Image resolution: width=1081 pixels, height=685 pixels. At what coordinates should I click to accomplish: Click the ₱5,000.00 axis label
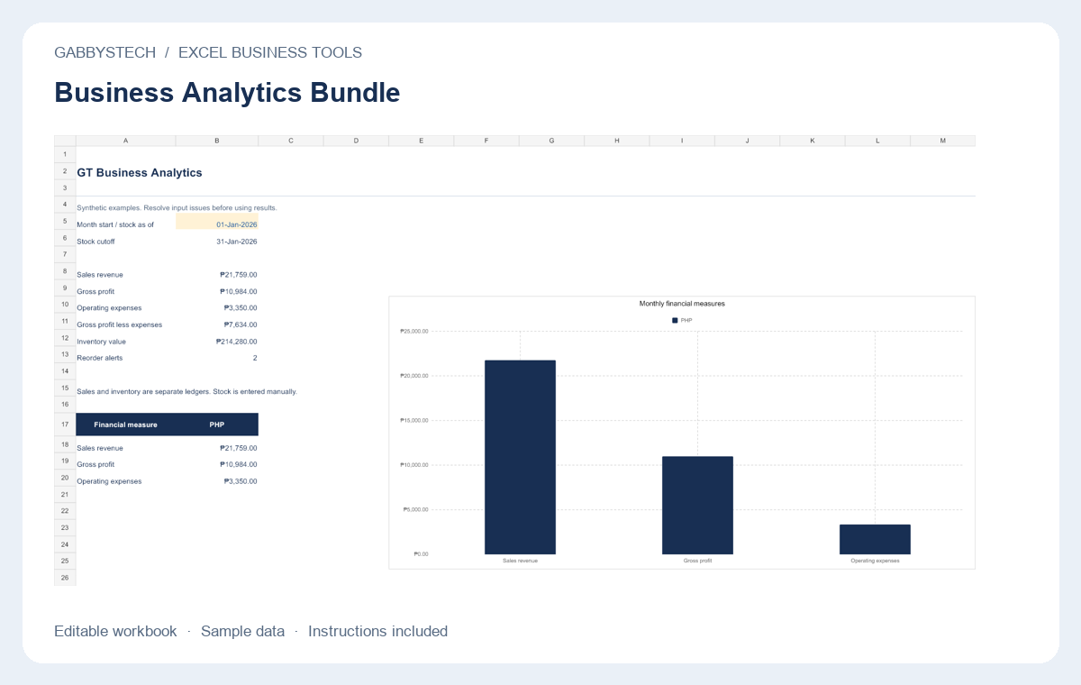416,509
